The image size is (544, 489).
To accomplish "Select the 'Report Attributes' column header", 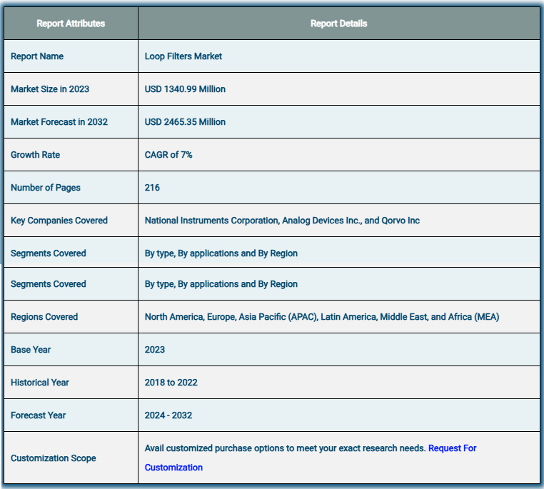I will click(x=71, y=24).
